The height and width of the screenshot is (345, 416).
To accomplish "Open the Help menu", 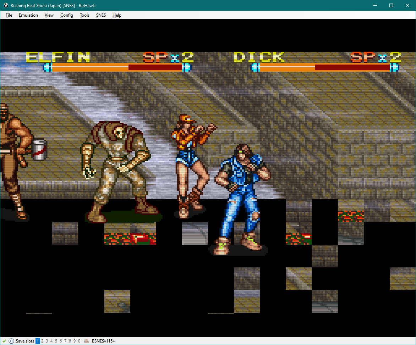I will (x=117, y=15).
